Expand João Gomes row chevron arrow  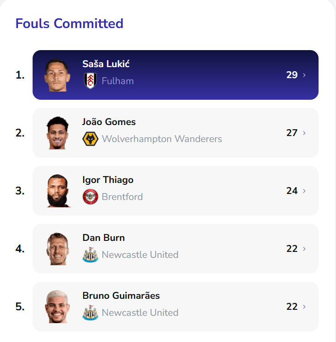[x=304, y=133]
